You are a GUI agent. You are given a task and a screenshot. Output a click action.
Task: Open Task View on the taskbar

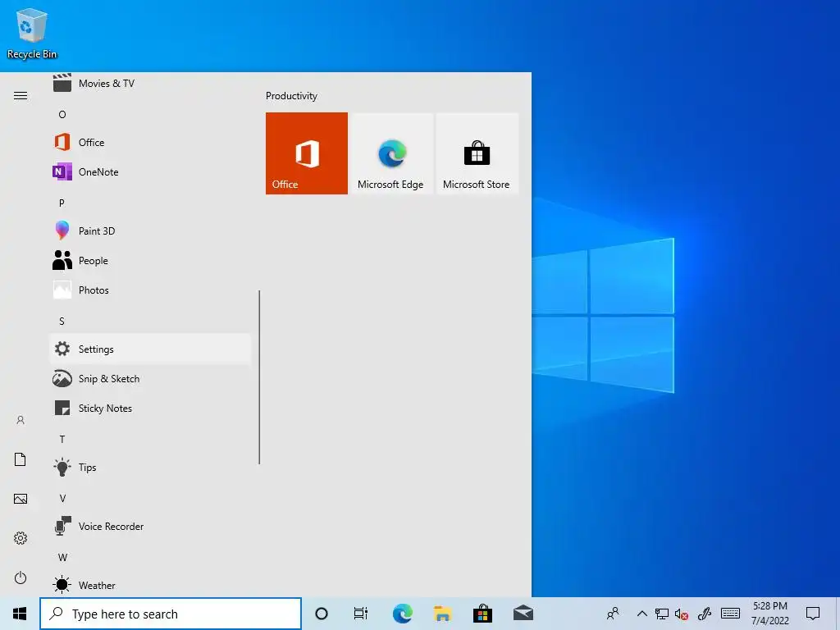(x=361, y=614)
